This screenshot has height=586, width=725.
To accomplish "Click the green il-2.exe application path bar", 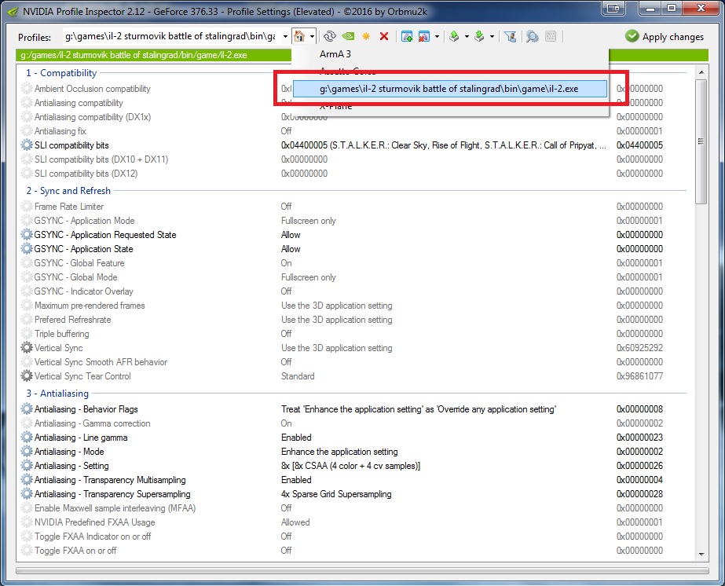I will (x=153, y=55).
